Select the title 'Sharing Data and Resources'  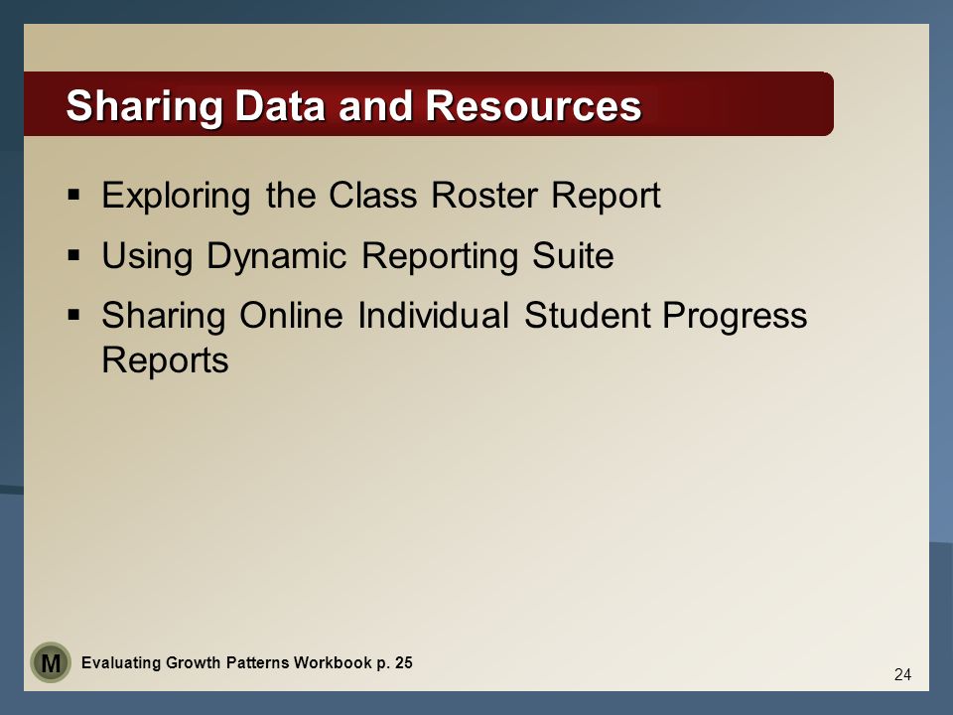click(x=353, y=106)
